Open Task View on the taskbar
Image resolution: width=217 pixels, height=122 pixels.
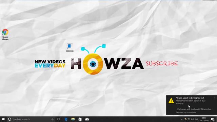[x=59, y=119]
